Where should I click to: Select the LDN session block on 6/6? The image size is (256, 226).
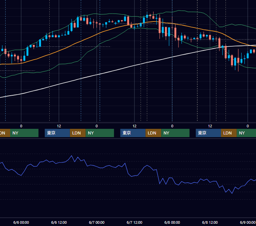78,133
